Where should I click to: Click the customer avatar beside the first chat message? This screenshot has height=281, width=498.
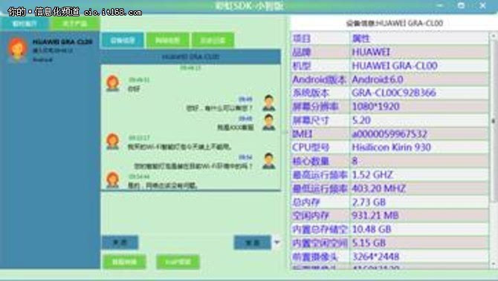(x=113, y=83)
